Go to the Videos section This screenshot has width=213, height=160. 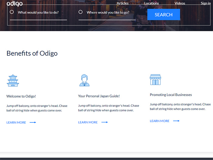pyautogui.click(x=180, y=3)
